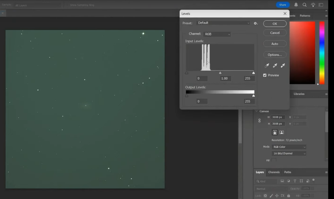The height and width of the screenshot is (199, 334).
Task: Open the Levels preset options gear
Action: coord(256,23)
